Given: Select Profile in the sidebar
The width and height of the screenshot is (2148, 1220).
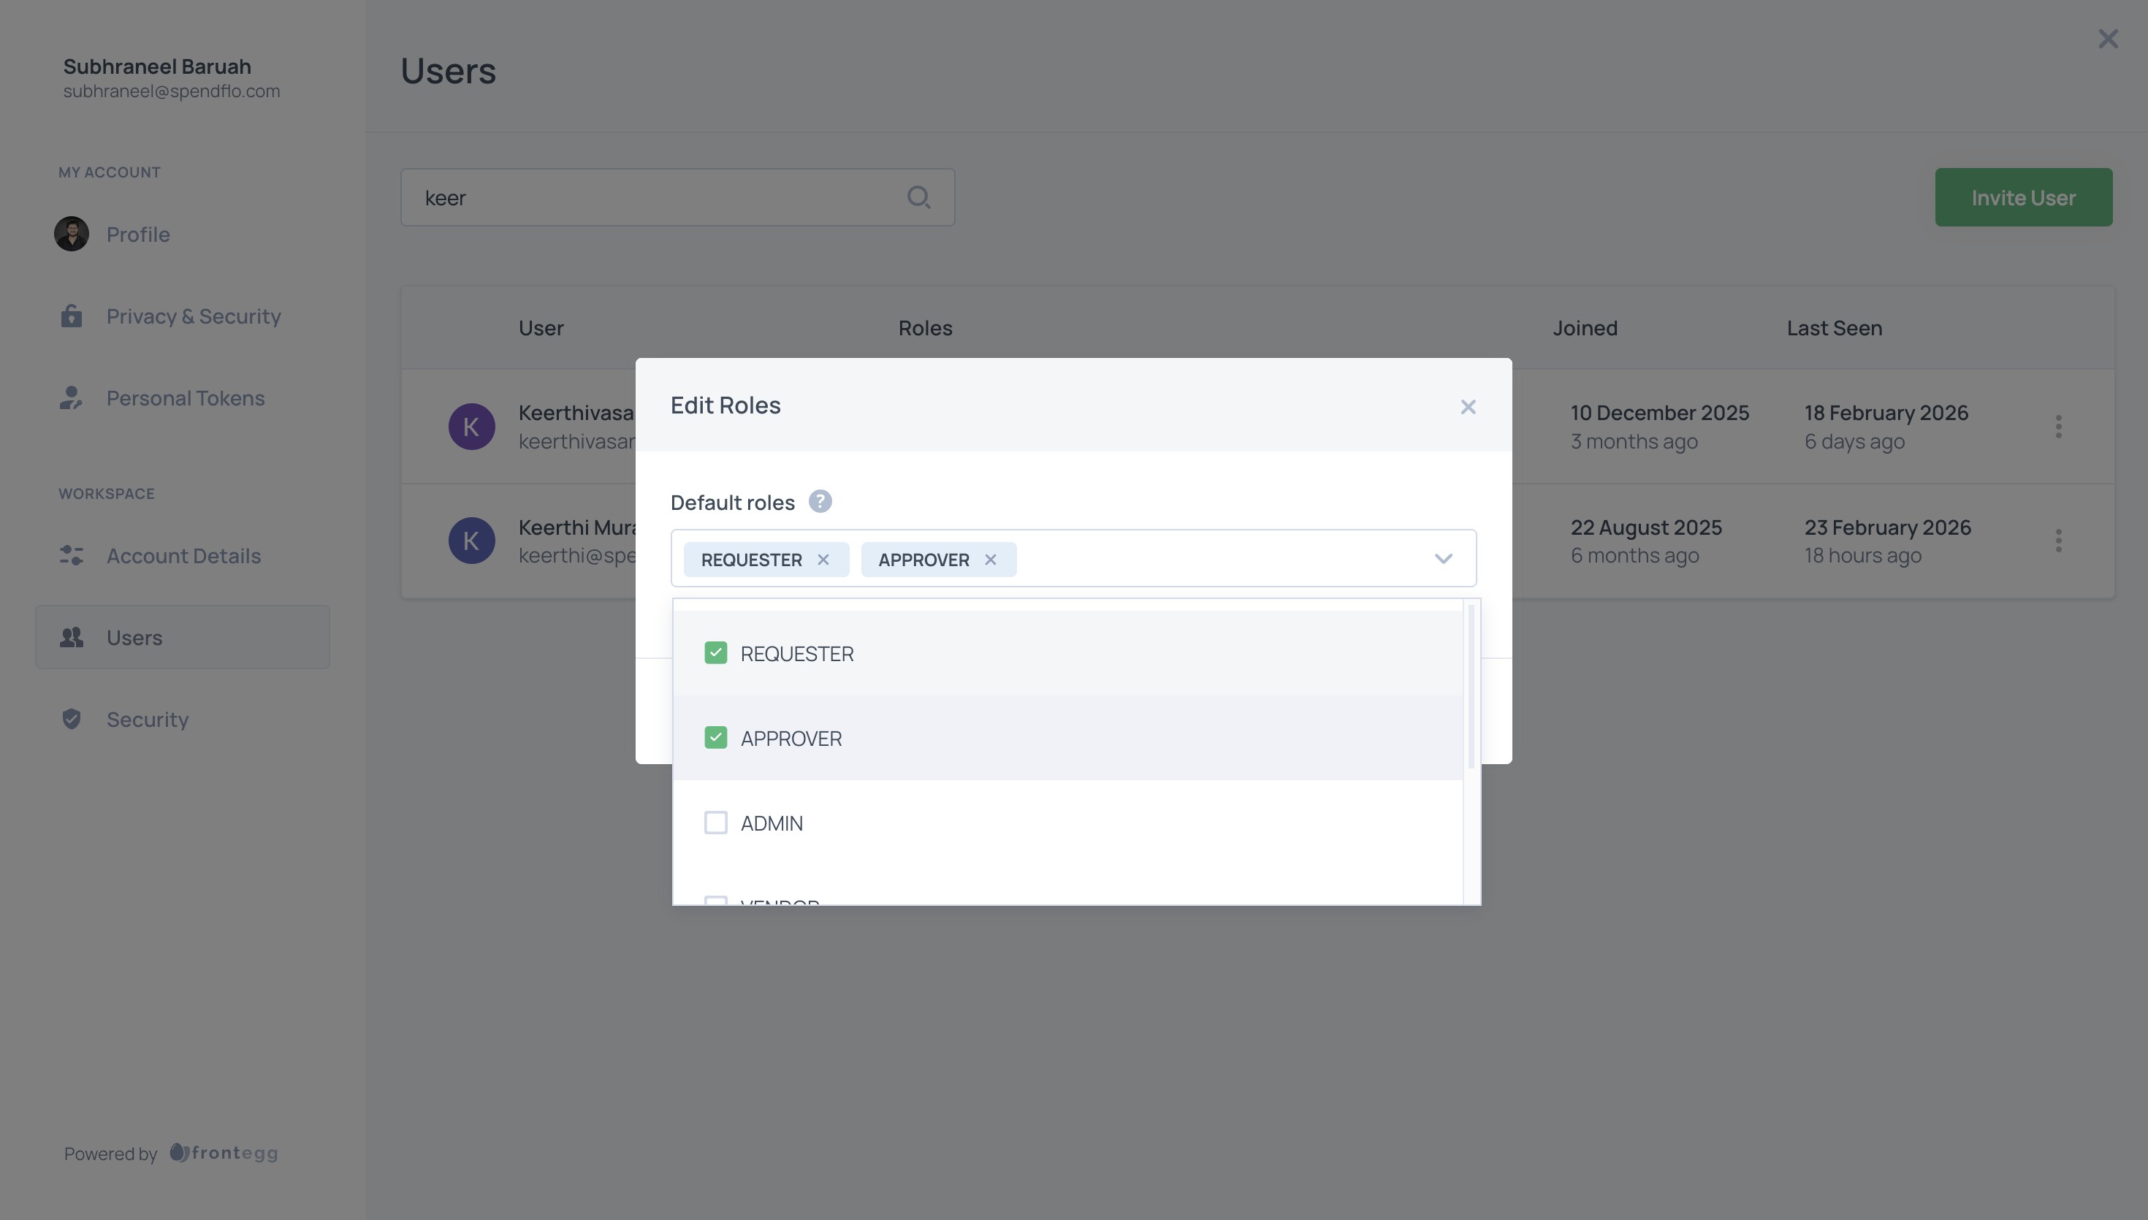Looking at the screenshot, I should pyautogui.click(x=137, y=234).
